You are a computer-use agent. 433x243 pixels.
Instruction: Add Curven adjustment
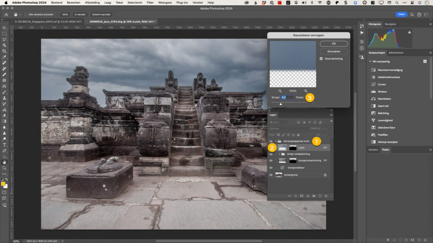[x=381, y=84]
